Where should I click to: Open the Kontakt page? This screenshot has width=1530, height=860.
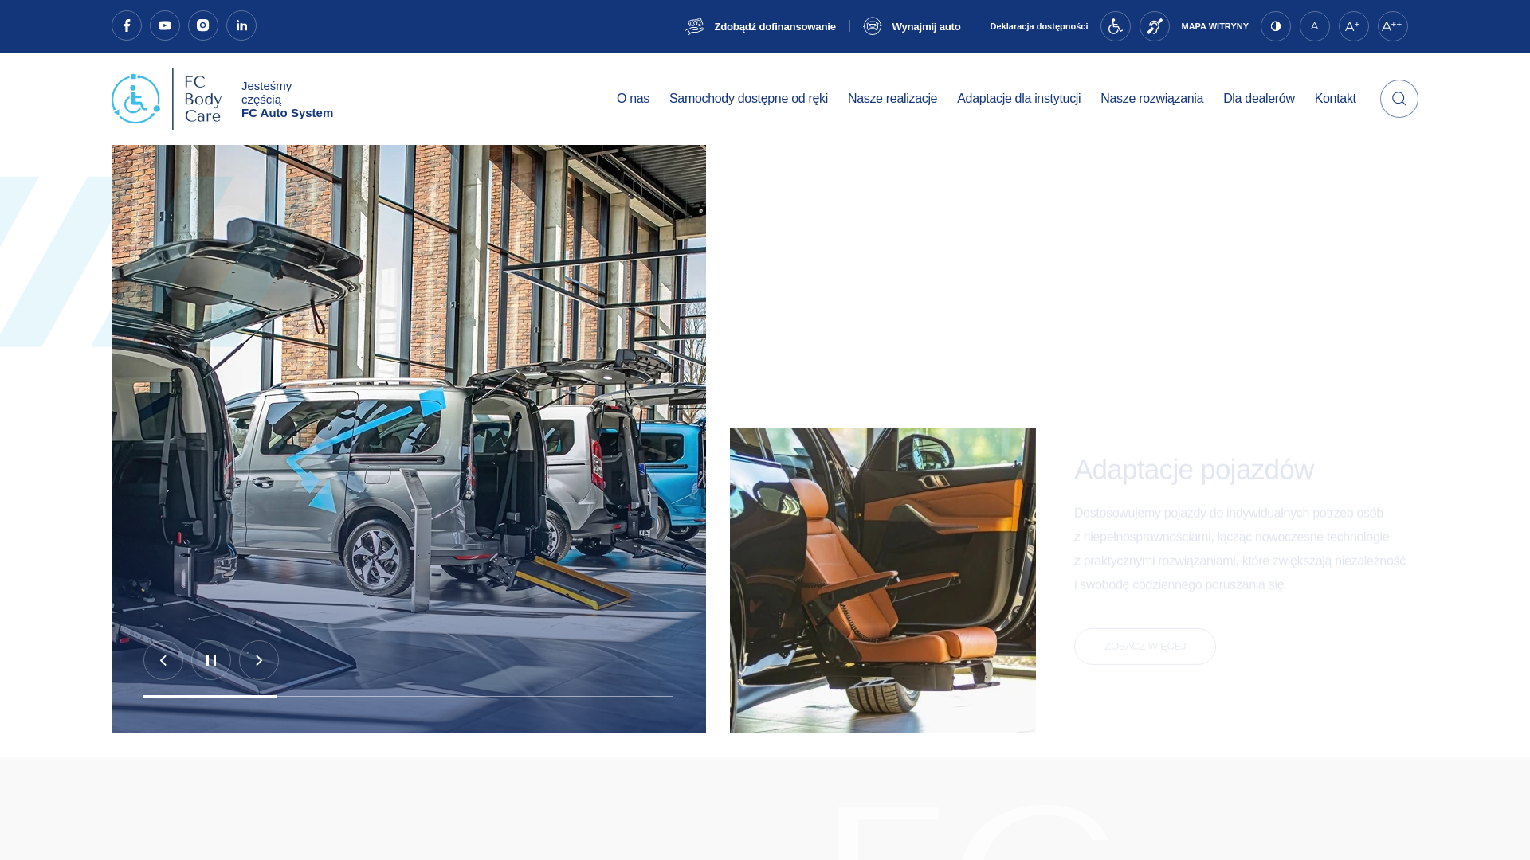click(x=1336, y=99)
